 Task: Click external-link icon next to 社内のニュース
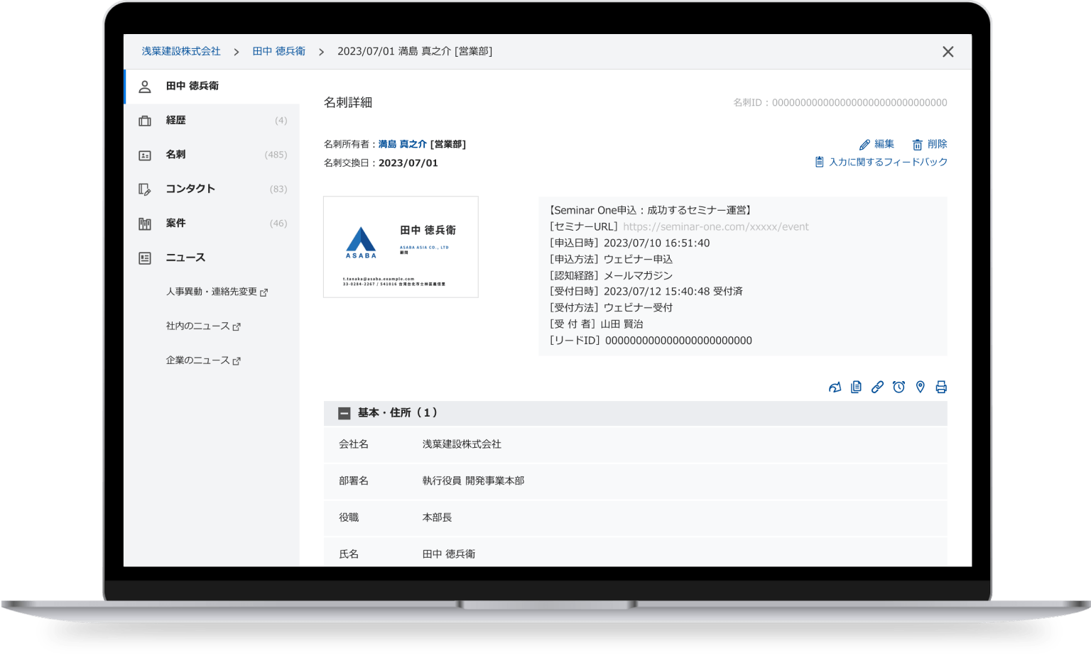(237, 326)
